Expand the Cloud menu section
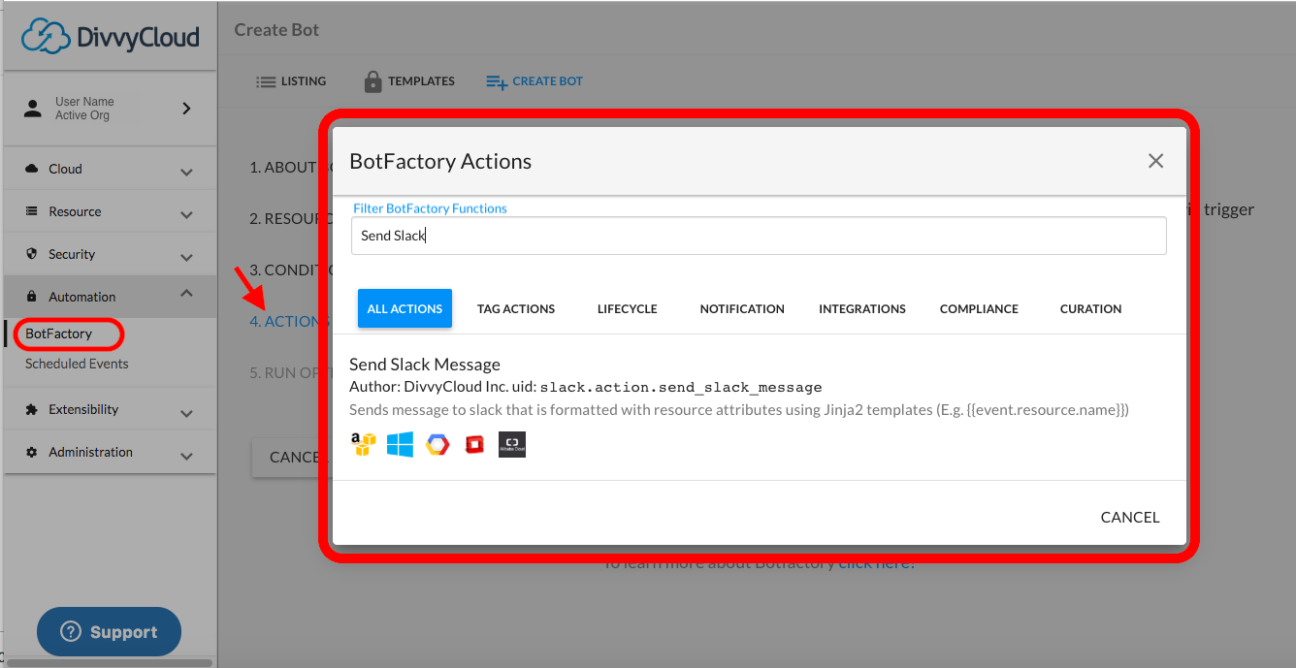The height and width of the screenshot is (668, 1296). tap(186, 173)
